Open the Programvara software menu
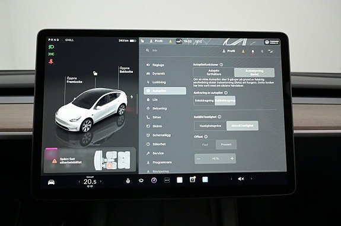This screenshot has width=341, height=226. [159, 162]
